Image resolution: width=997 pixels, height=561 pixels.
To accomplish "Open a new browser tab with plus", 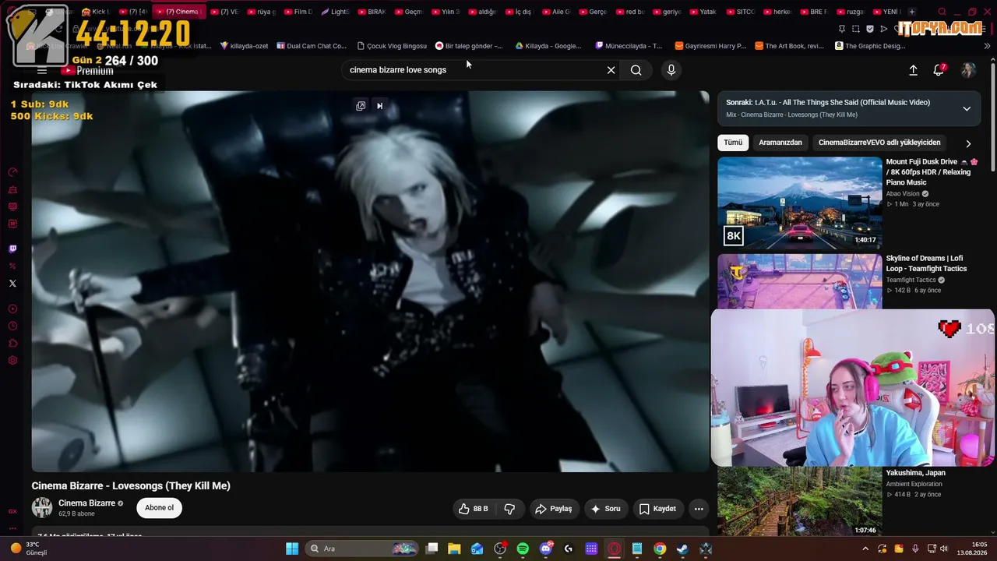I will pos(912,12).
